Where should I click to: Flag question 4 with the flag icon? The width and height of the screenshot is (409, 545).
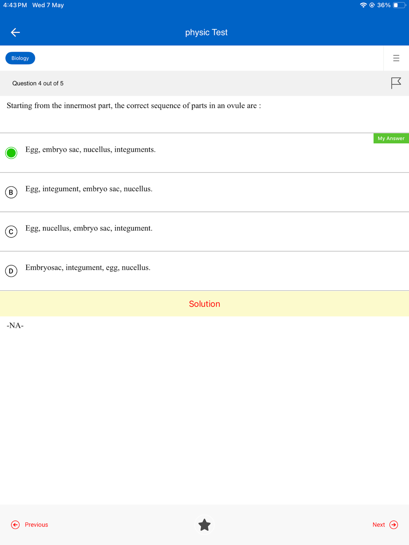pos(396,83)
